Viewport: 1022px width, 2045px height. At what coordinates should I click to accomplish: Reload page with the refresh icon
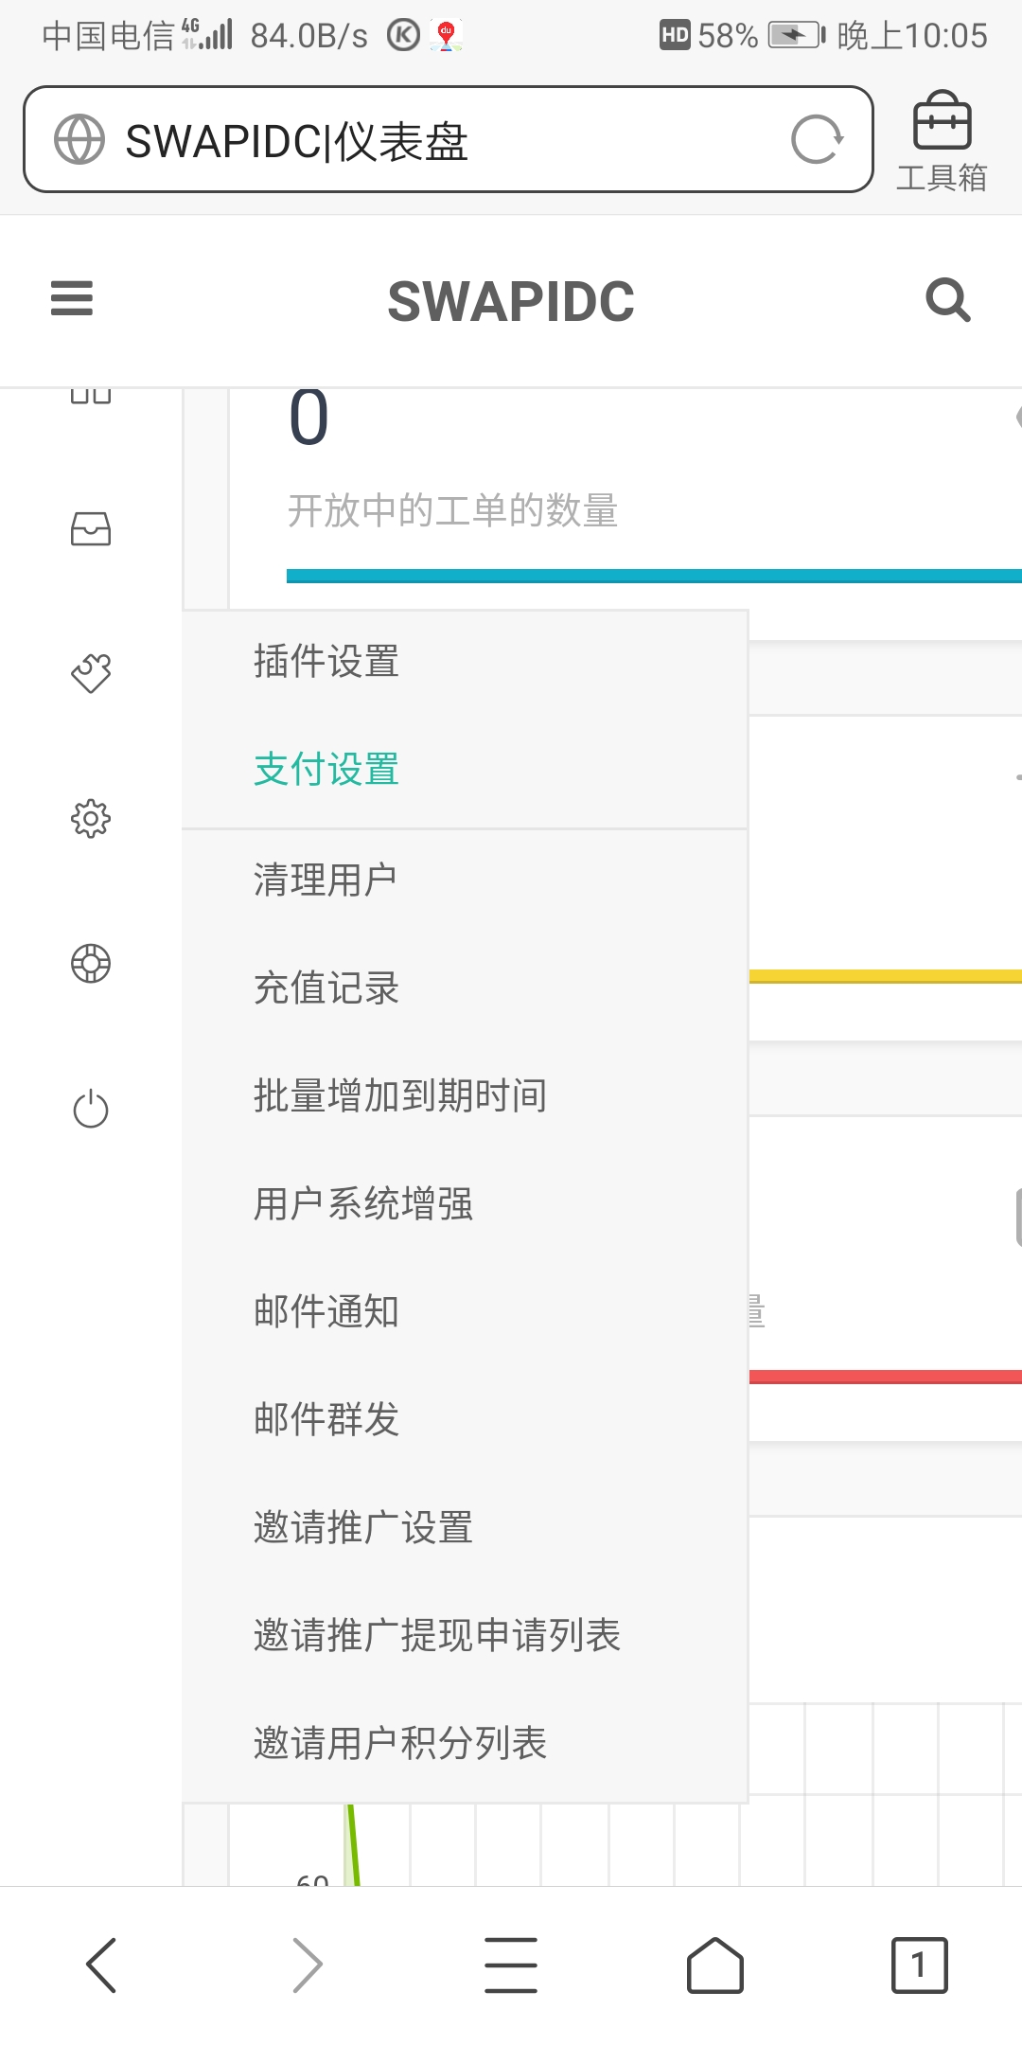[816, 140]
